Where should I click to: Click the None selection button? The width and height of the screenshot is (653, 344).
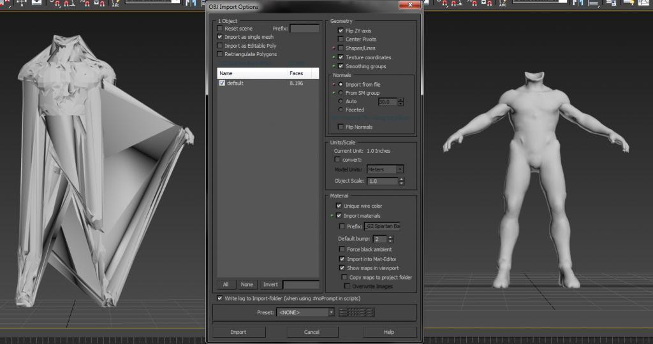coord(247,285)
